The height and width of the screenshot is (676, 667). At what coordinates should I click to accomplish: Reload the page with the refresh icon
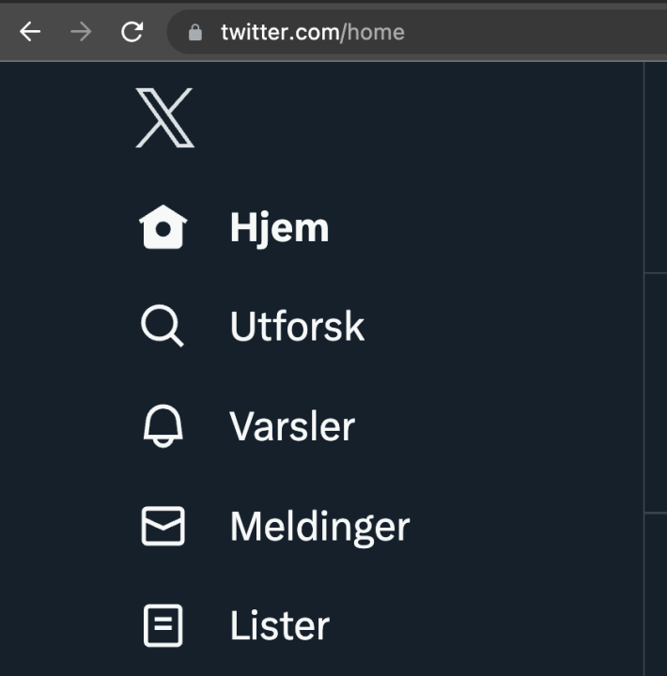(132, 32)
